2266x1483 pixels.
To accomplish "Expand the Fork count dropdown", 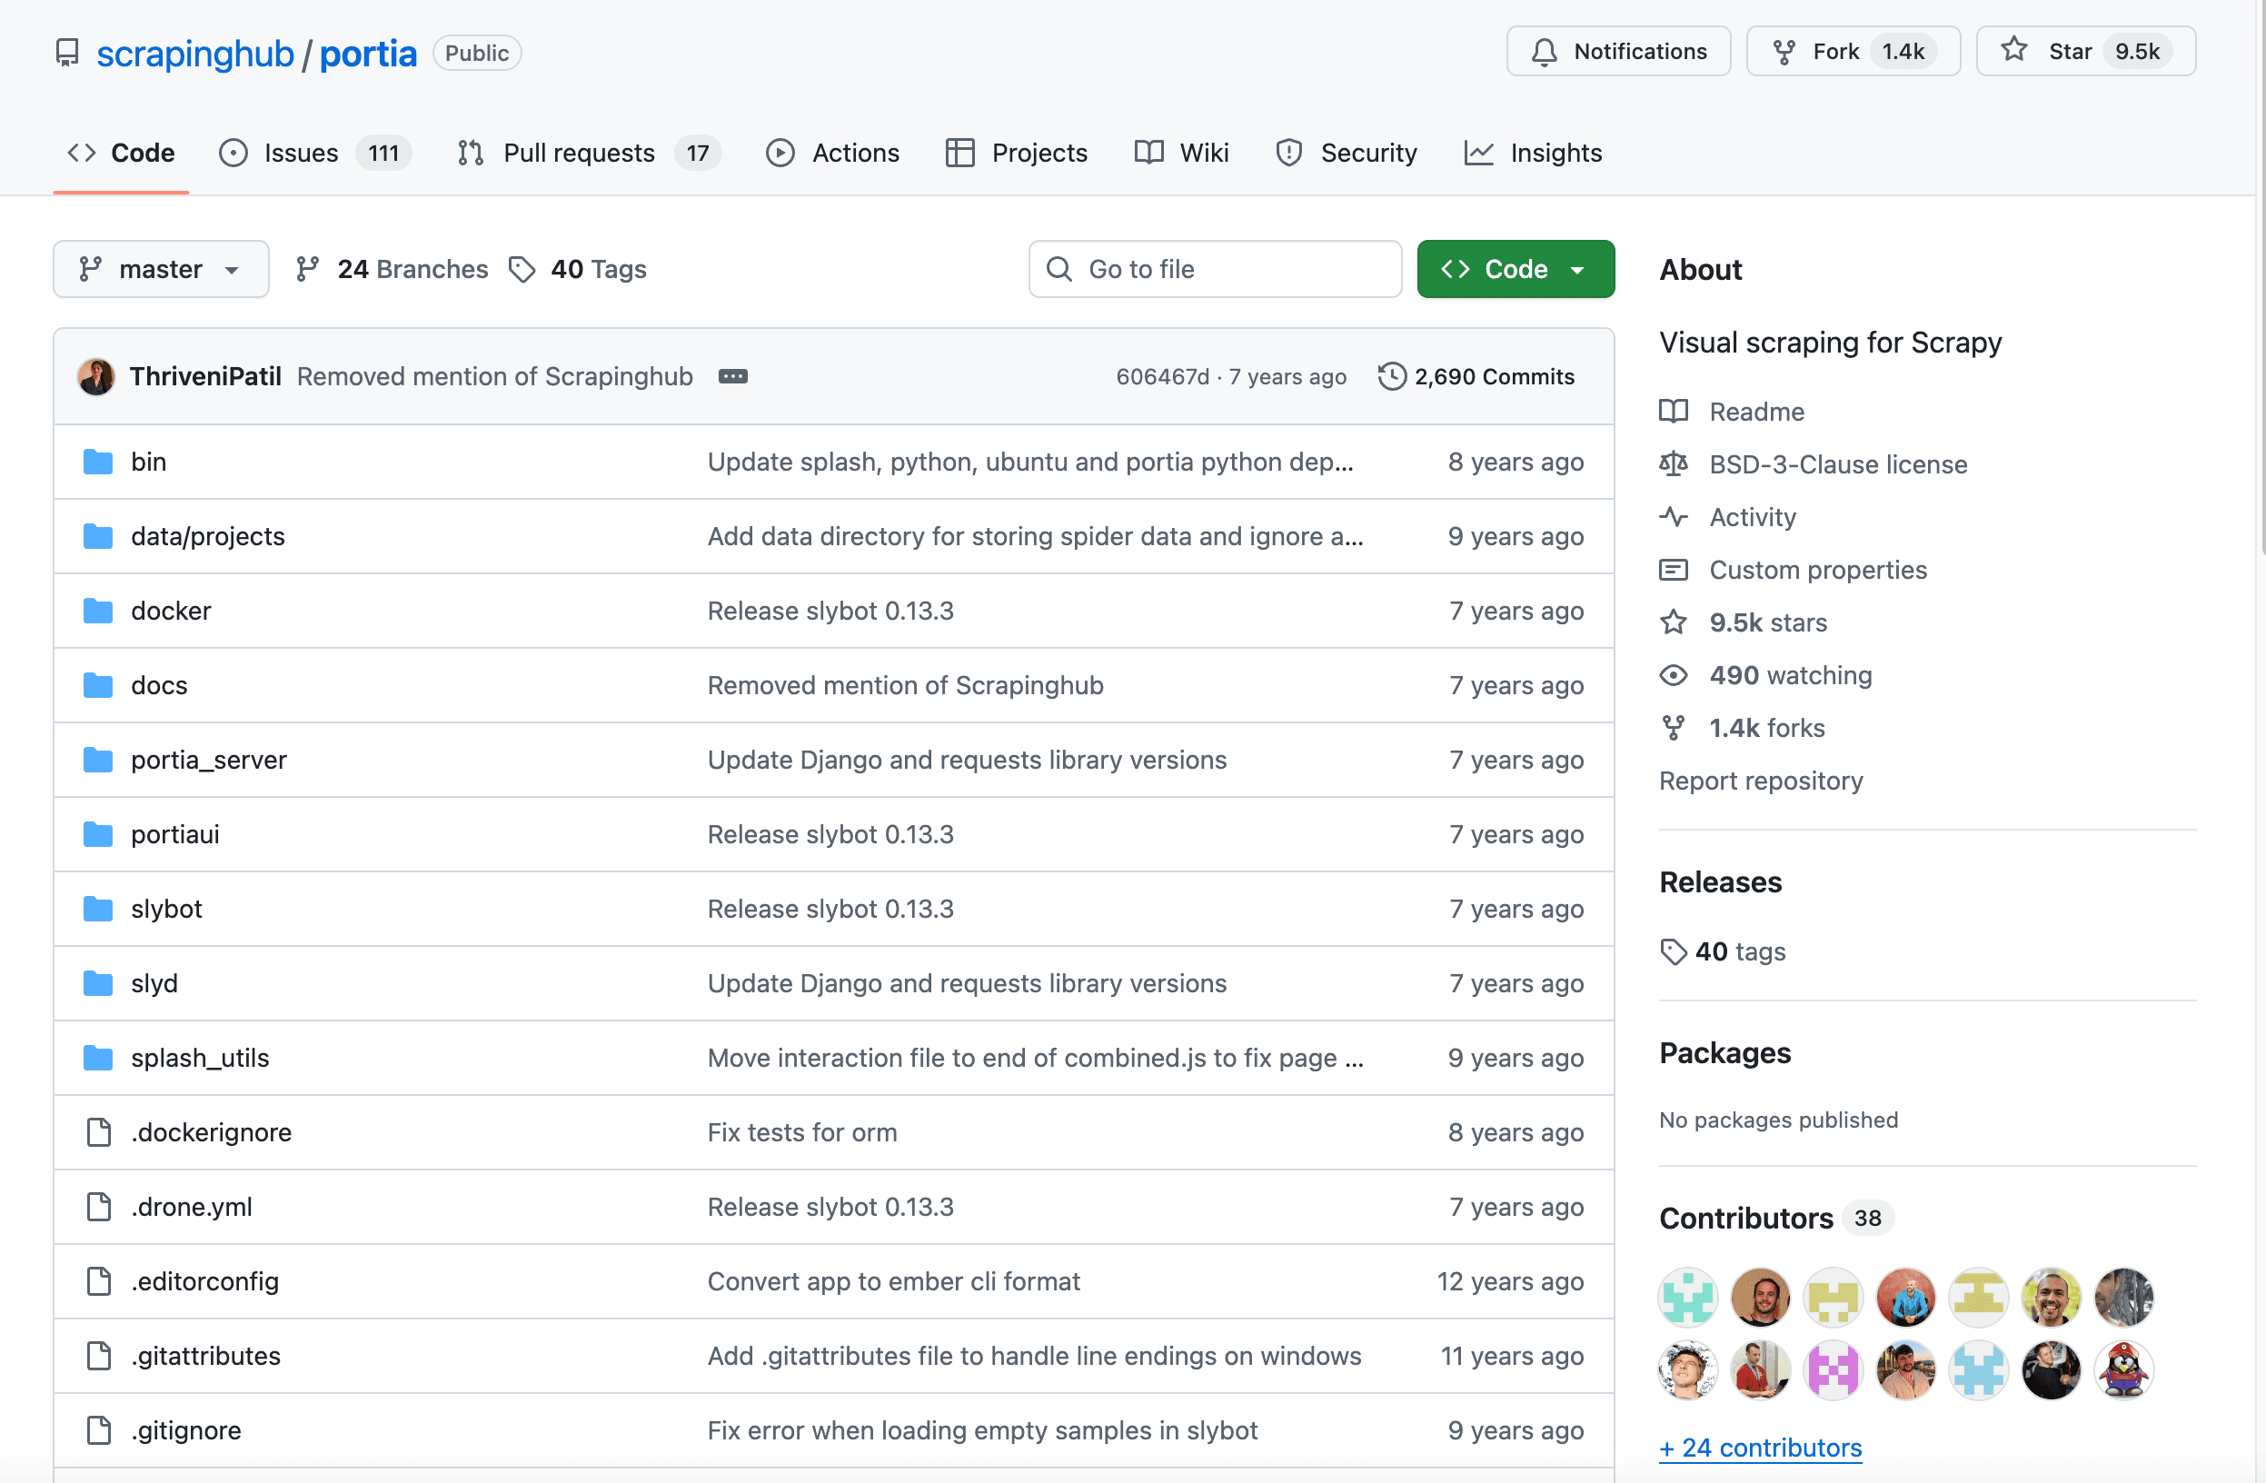I will pos(1903,52).
